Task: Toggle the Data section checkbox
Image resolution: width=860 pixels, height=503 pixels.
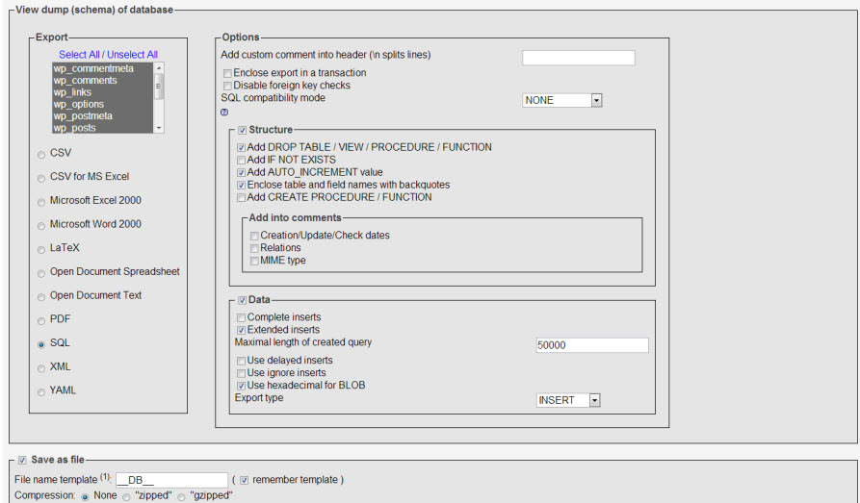Action: click(x=242, y=300)
